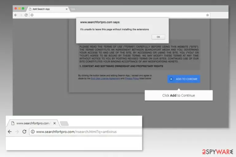236x157 pixels.
Task: Bookmark the page with the star icon
Action: pos(207,15)
